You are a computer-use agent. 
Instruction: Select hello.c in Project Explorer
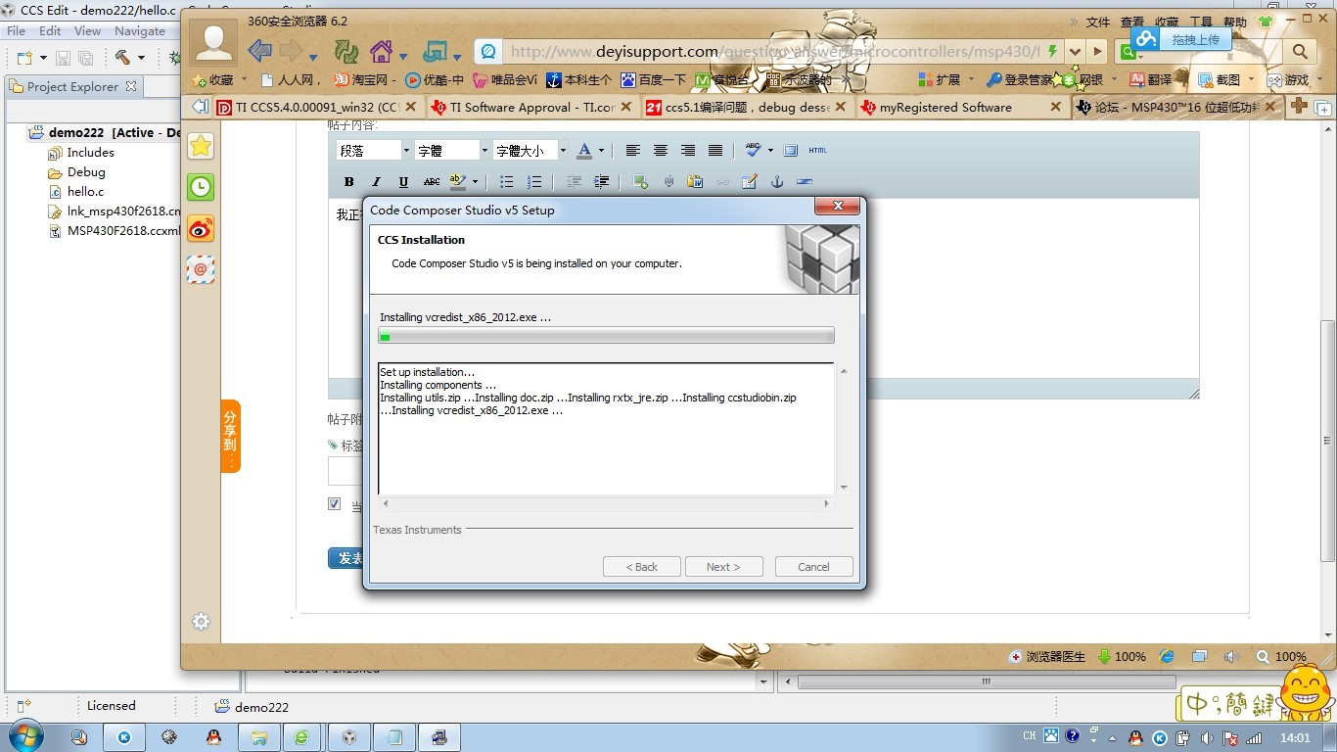[x=86, y=192]
